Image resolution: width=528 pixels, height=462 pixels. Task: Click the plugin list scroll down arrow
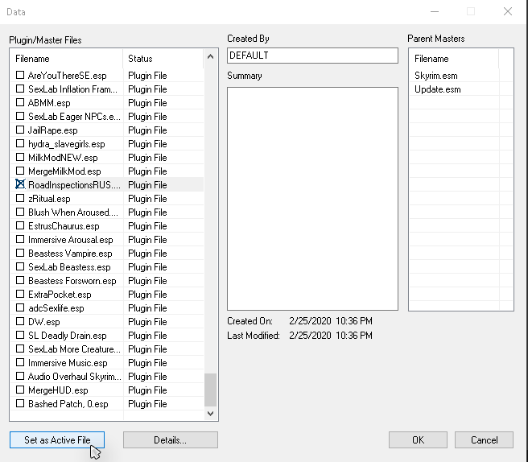pos(211,413)
